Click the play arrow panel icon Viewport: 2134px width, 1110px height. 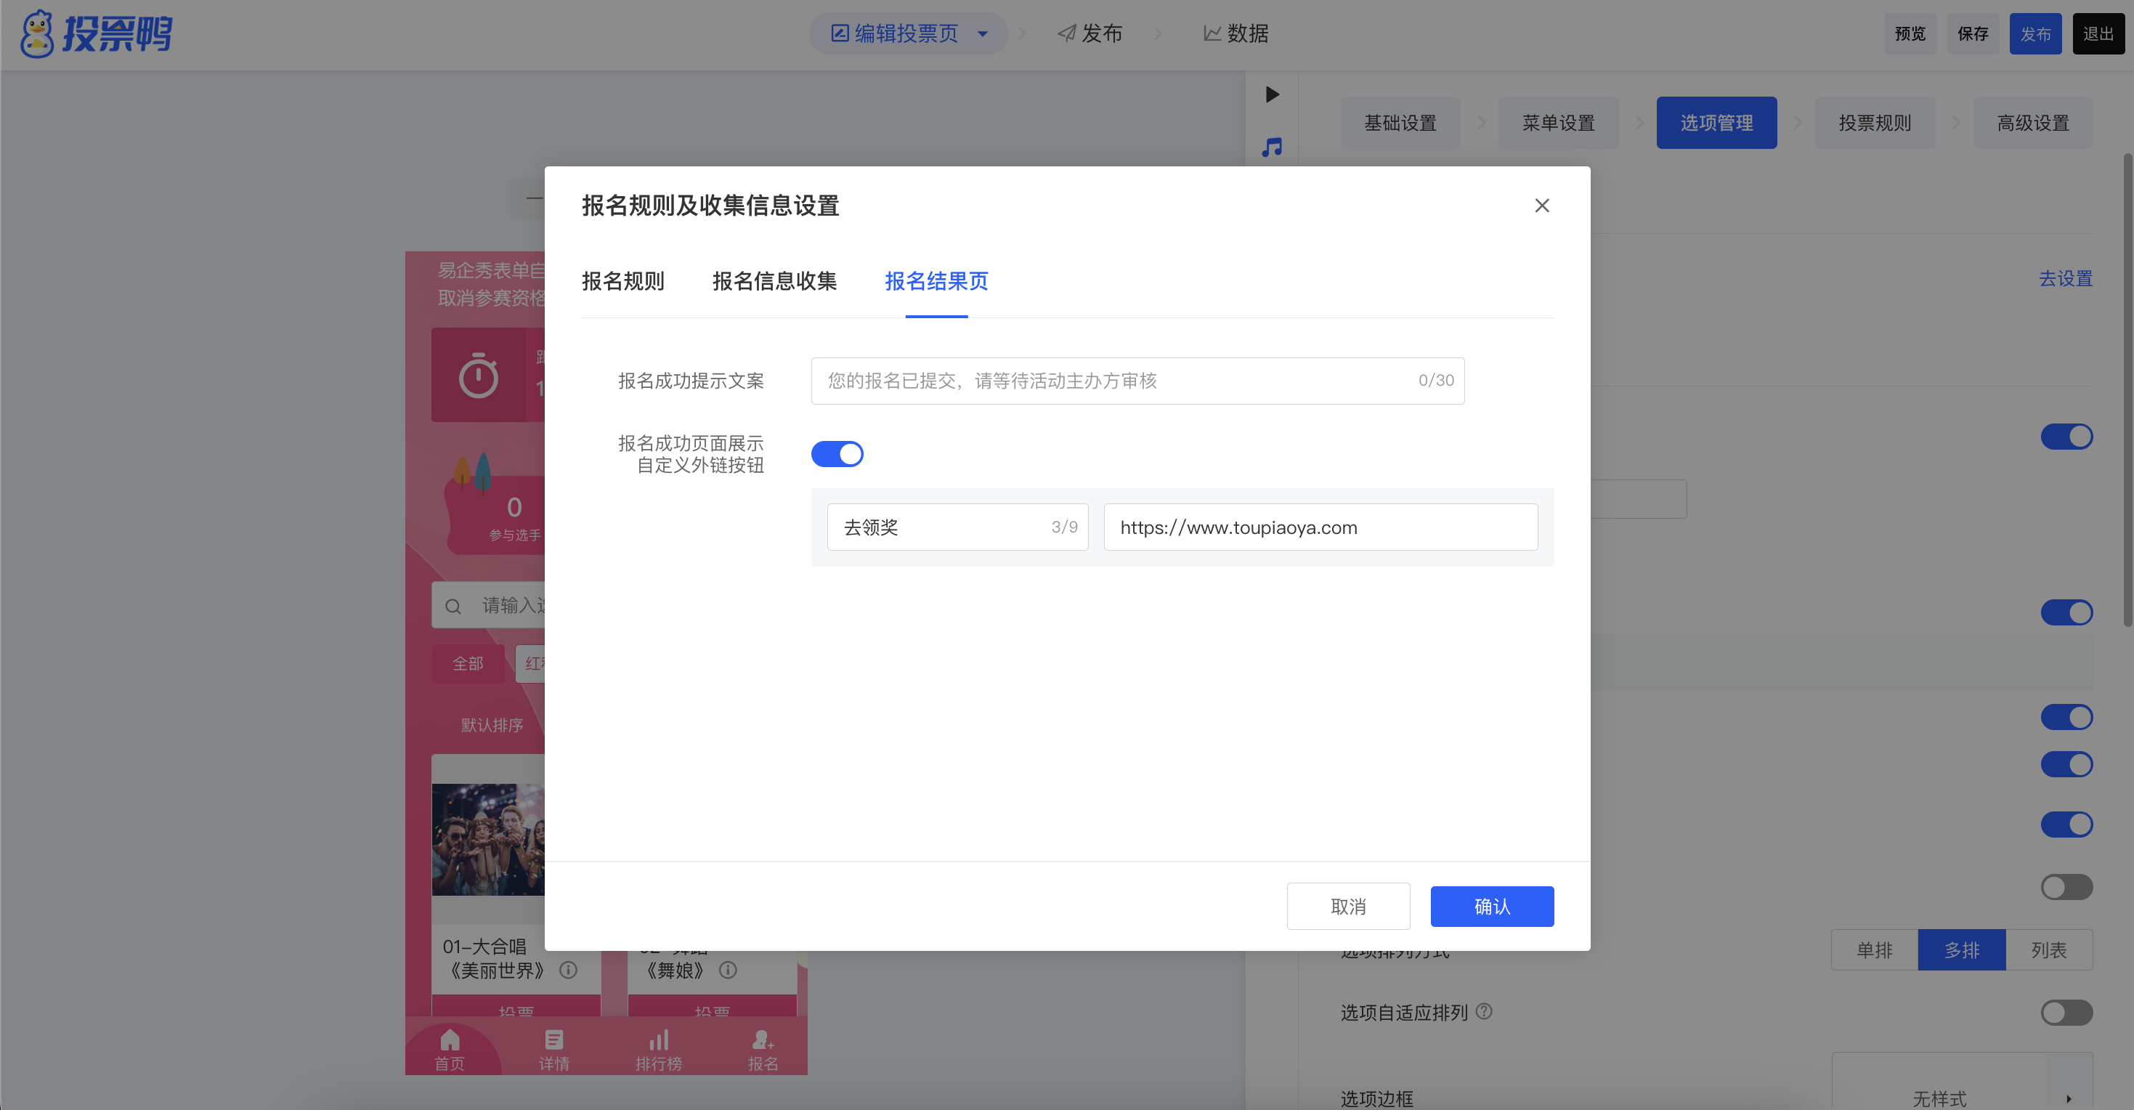click(x=1272, y=94)
